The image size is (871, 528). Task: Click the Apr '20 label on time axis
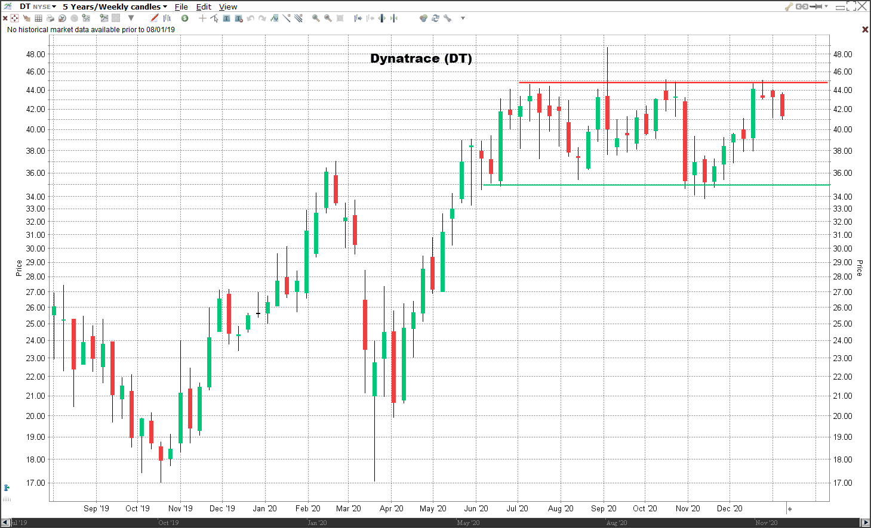click(391, 508)
